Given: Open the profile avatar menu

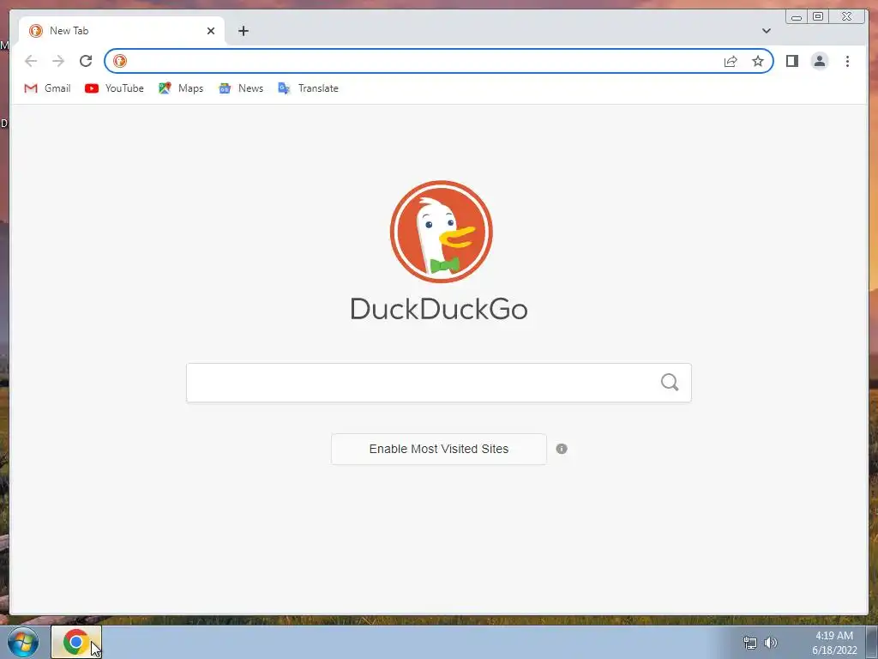Looking at the screenshot, I should point(819,61).
